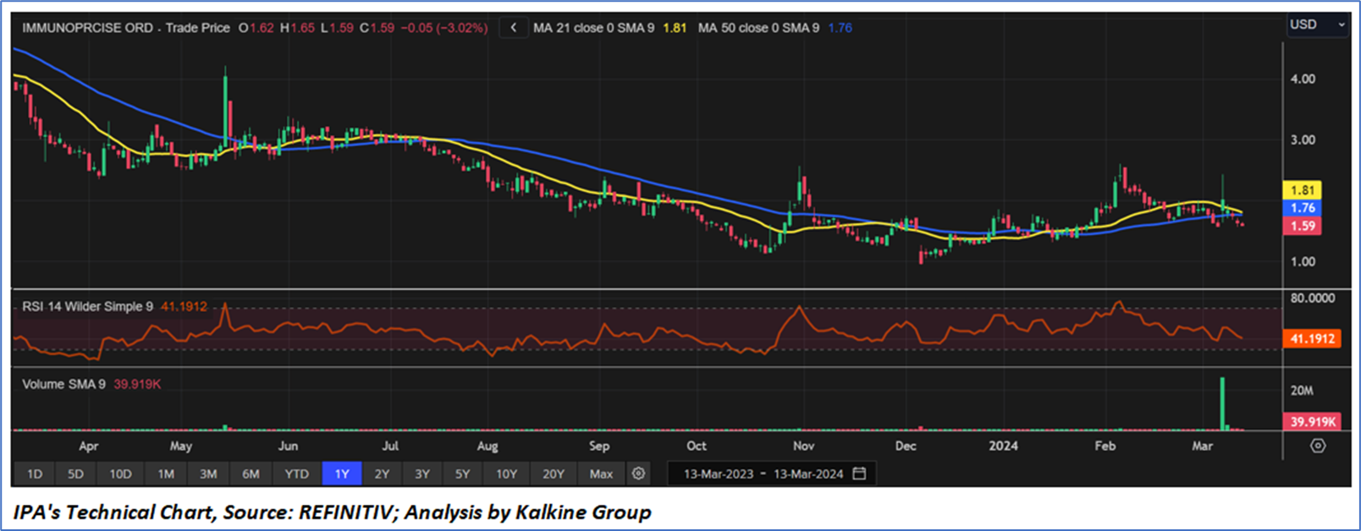Open chart settings gear beside Max
1361x531 pixels.
[638, 474]
